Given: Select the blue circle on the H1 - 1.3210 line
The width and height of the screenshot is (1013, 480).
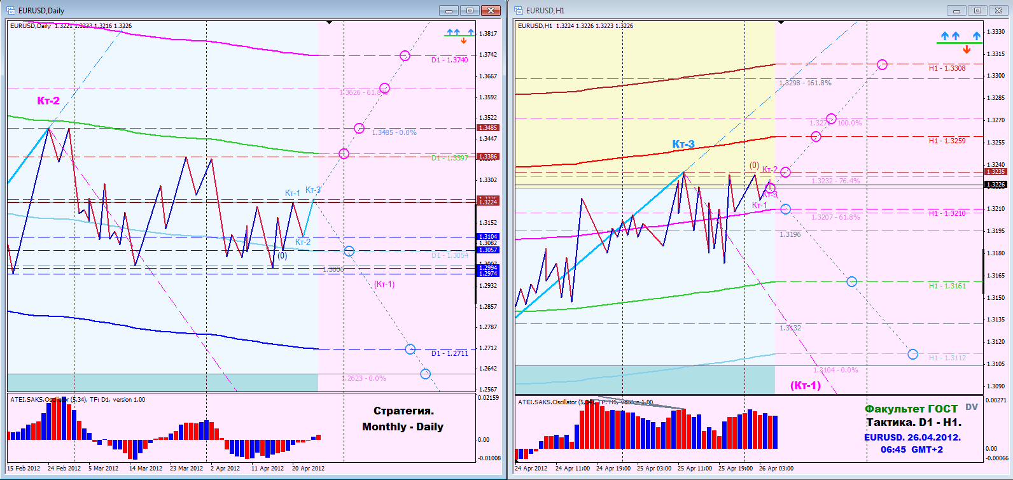Looking at the screenshot, I should (x=786, y=209).
